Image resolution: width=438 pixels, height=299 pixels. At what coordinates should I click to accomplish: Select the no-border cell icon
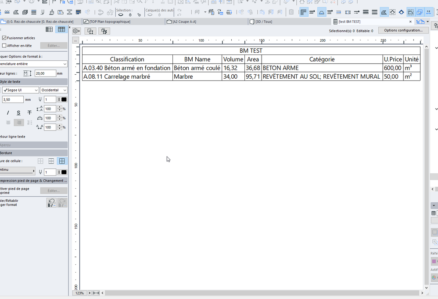click(x=40, y=161)
